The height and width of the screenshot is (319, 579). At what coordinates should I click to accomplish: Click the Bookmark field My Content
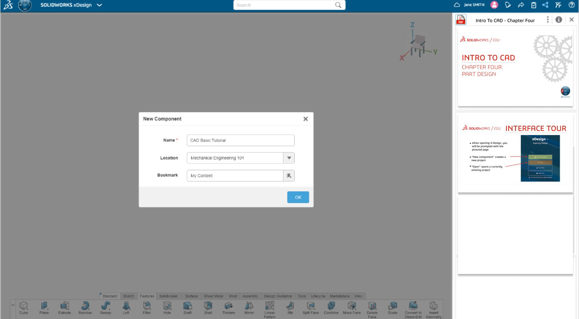pos(235,176)
